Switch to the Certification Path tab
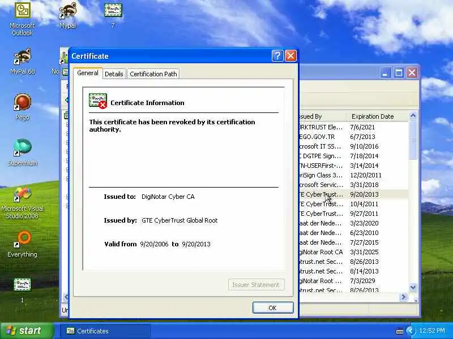Image resolution: width=453 pixels, height=339 pixels. click(x=153, y=74)
